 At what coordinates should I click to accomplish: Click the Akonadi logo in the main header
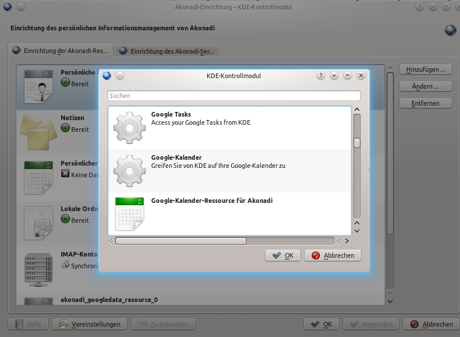click(450, 30)
